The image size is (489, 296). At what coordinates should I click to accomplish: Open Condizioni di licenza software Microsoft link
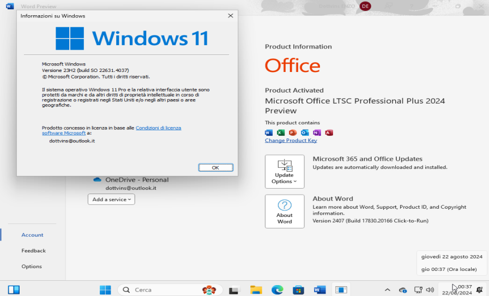[x=111, y=130]
